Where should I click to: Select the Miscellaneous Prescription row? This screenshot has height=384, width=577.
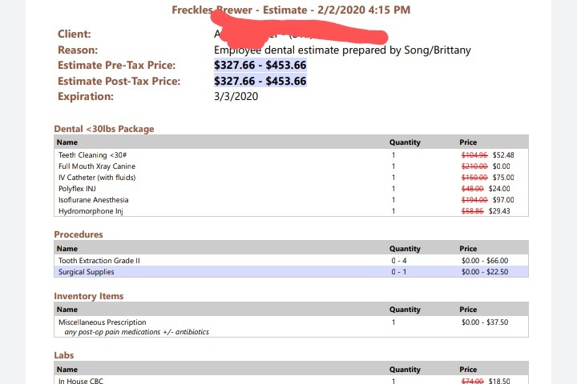tap(291, 326)
